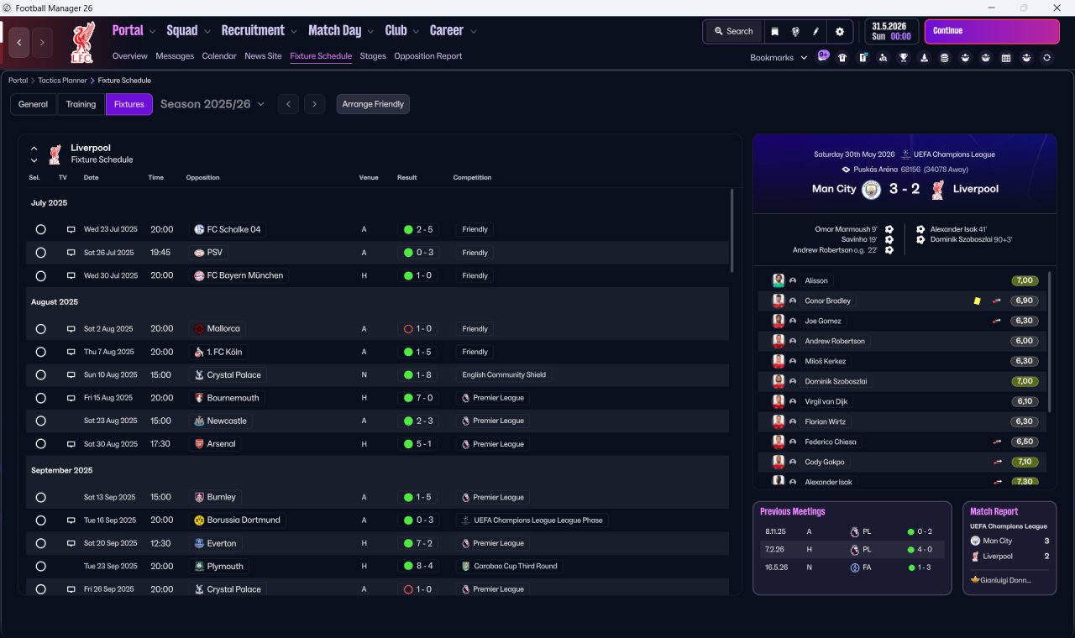Viewport: 1075px width, 638px height.
Task: Expand the Recruitment menu chevron
Action: click(294, 32)
